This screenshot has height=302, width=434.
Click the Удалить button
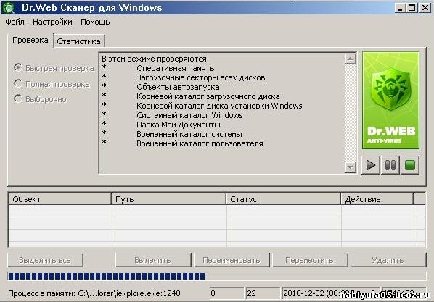pyautogui.click(x=388, y=260)
